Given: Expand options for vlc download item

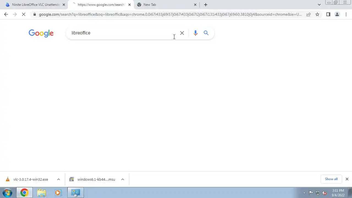Looking at the screenshot, I should pos(58,179).
